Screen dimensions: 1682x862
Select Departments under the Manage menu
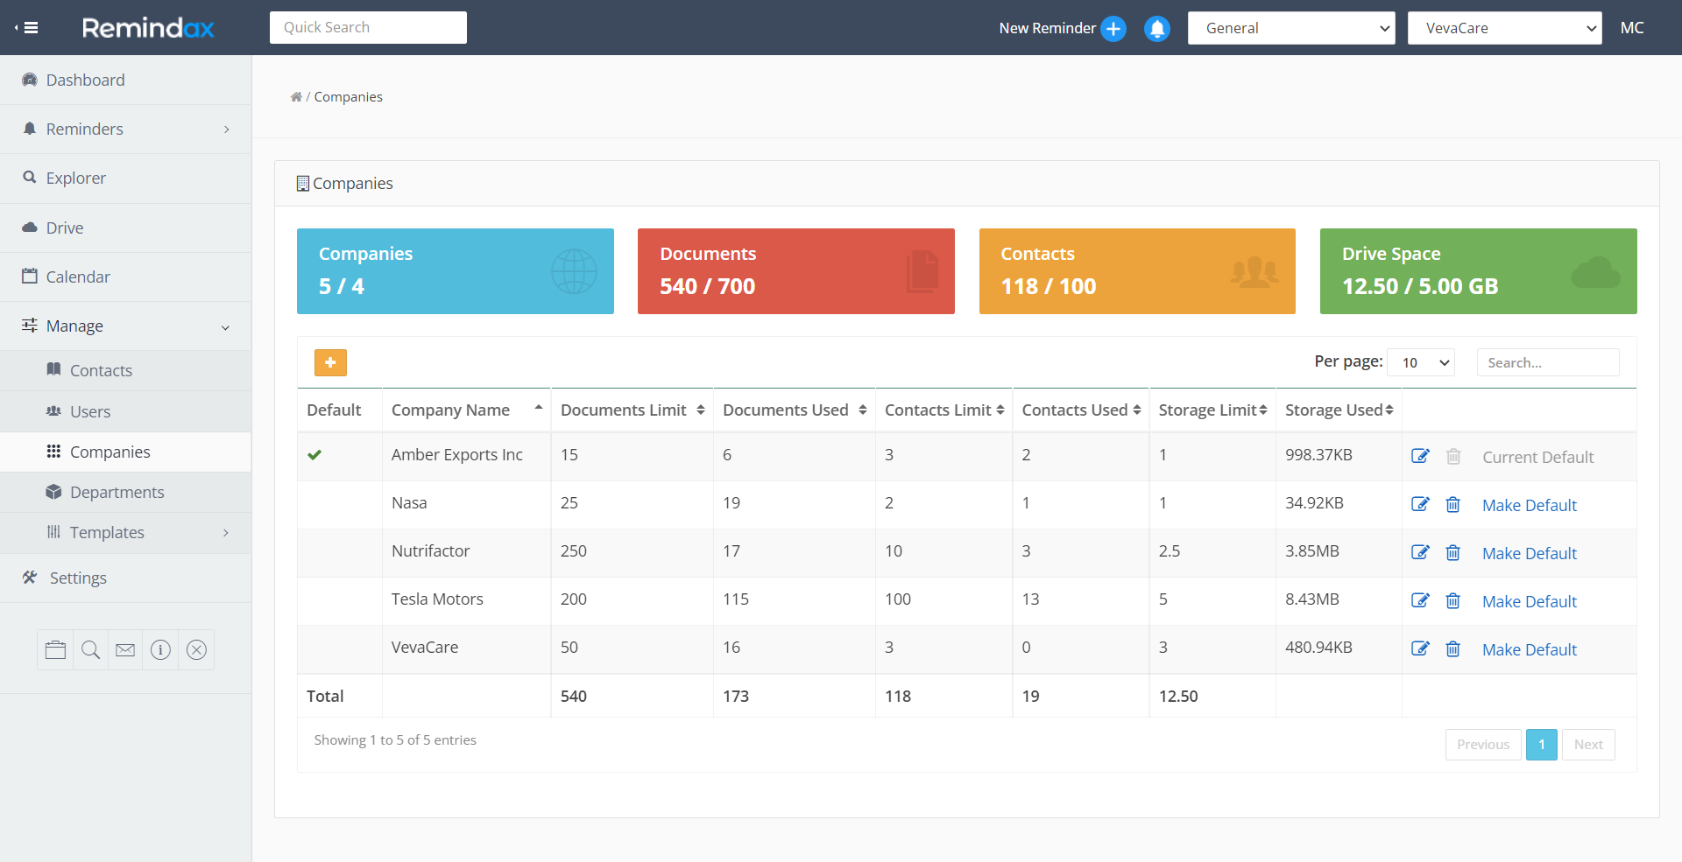[117, 492]
